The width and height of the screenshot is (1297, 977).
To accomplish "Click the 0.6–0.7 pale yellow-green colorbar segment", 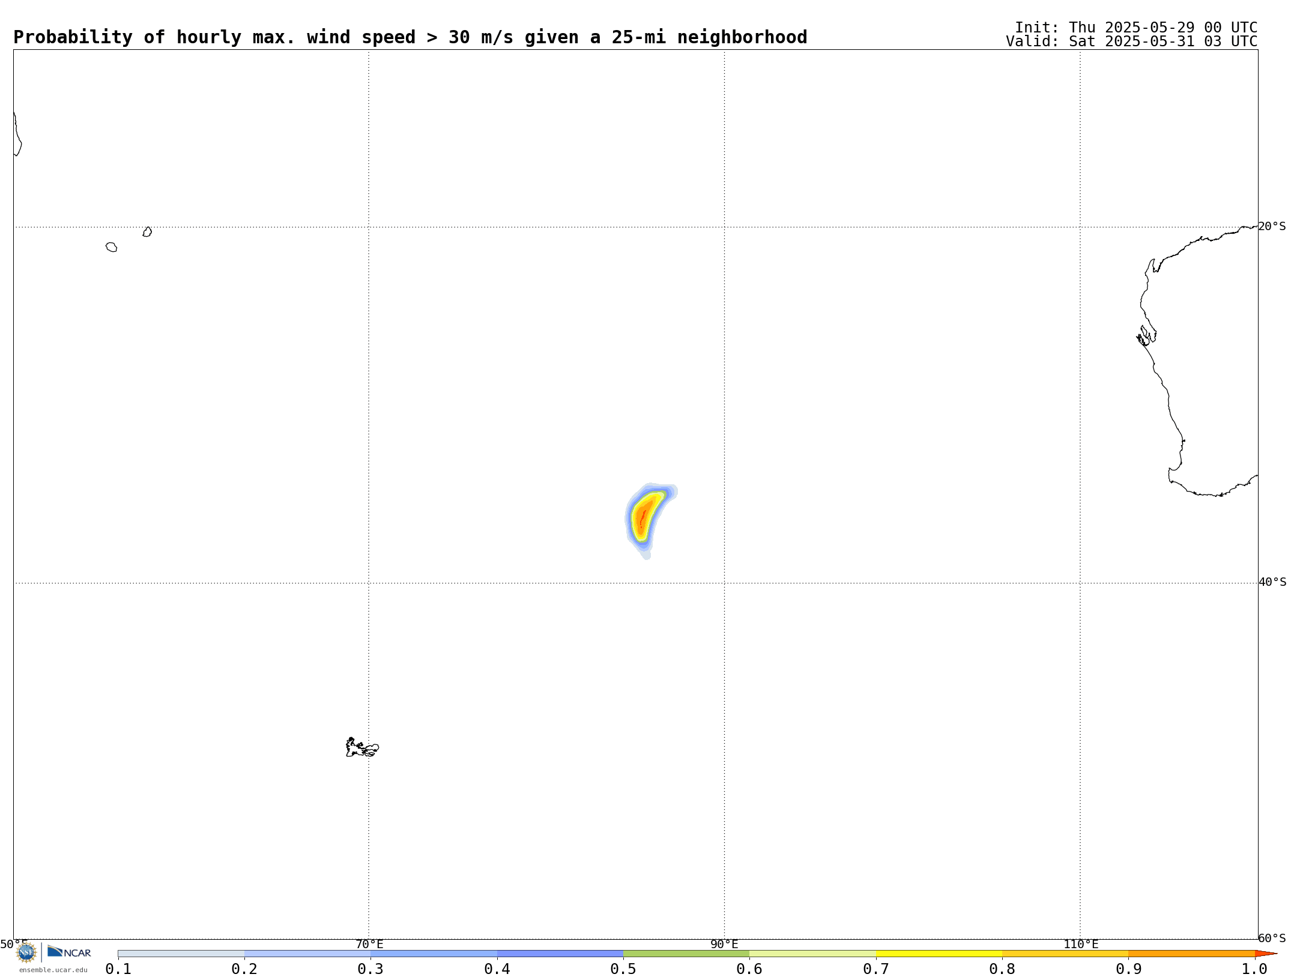I will pos(812,954).
